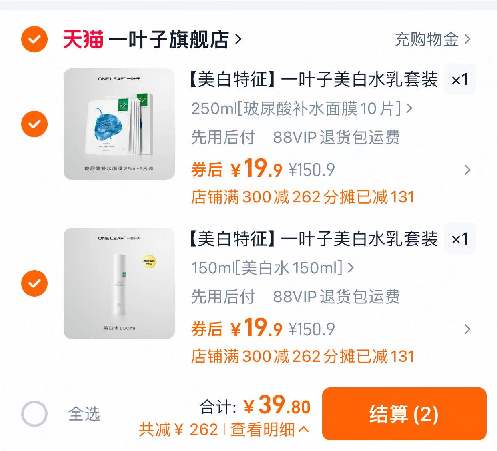Open the 一叶子旗舰店 store page
This screenshot has width=497, height=451.
click(168, 39)
